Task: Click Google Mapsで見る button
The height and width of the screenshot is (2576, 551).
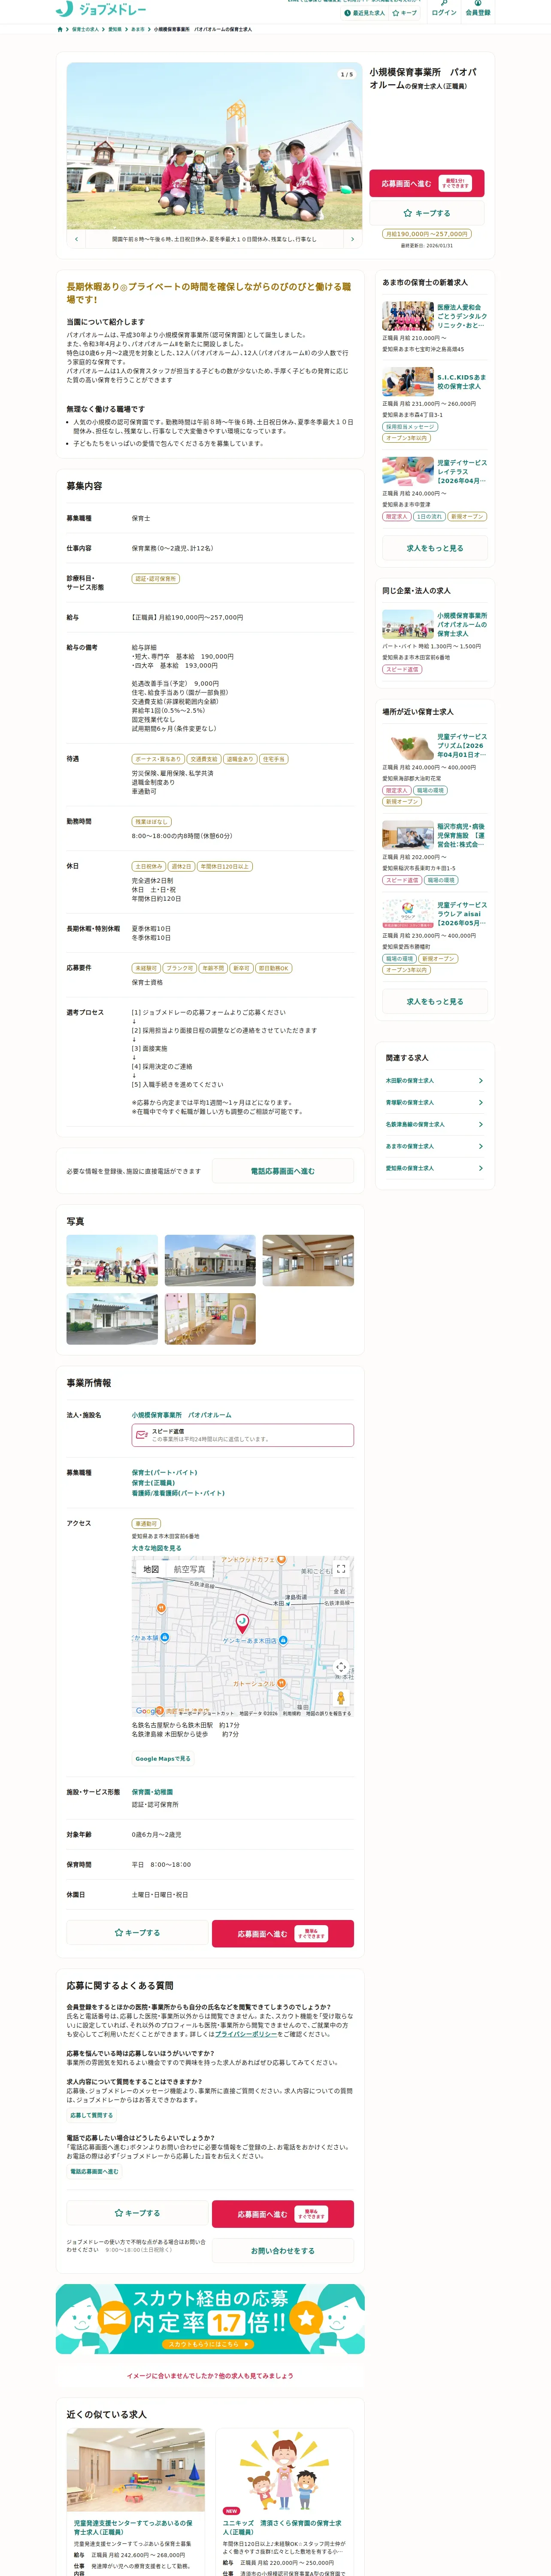Action: (163, 1758)
